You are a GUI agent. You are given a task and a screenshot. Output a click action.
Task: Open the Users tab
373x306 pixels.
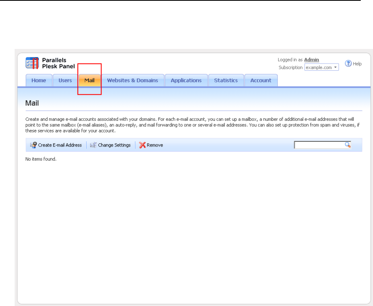click(65, 81)
